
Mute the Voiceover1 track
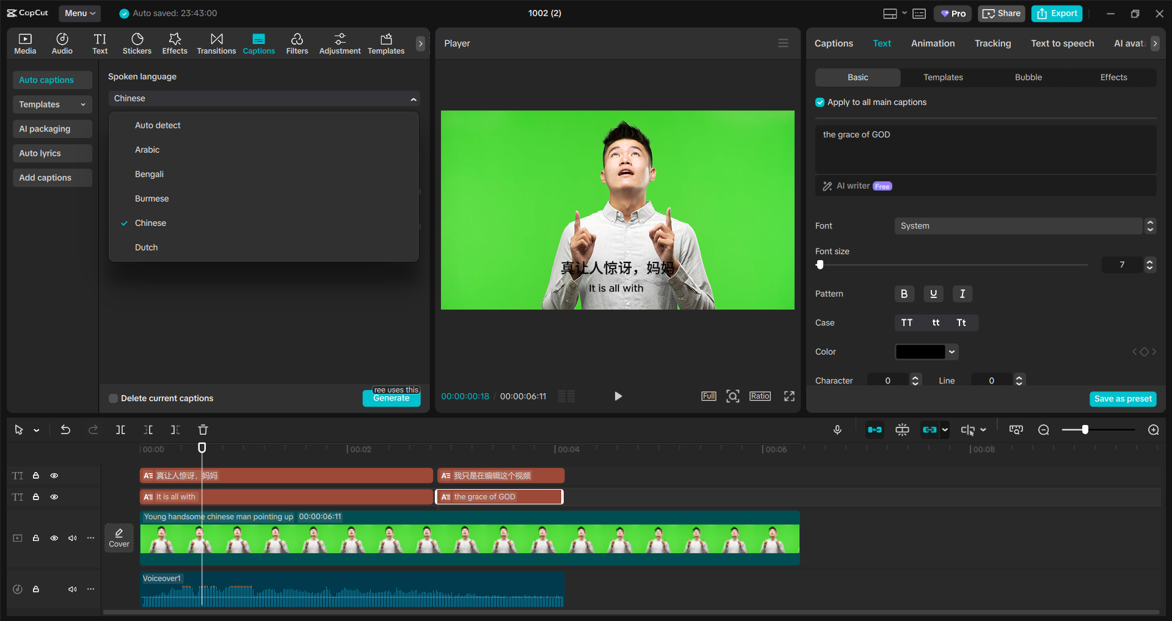point(72,589)
